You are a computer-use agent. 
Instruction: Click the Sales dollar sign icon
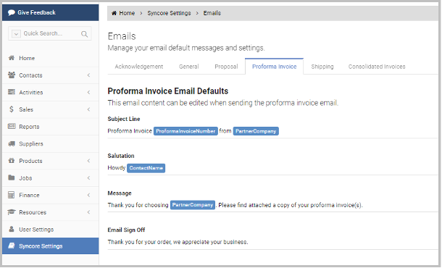[12, 109]
